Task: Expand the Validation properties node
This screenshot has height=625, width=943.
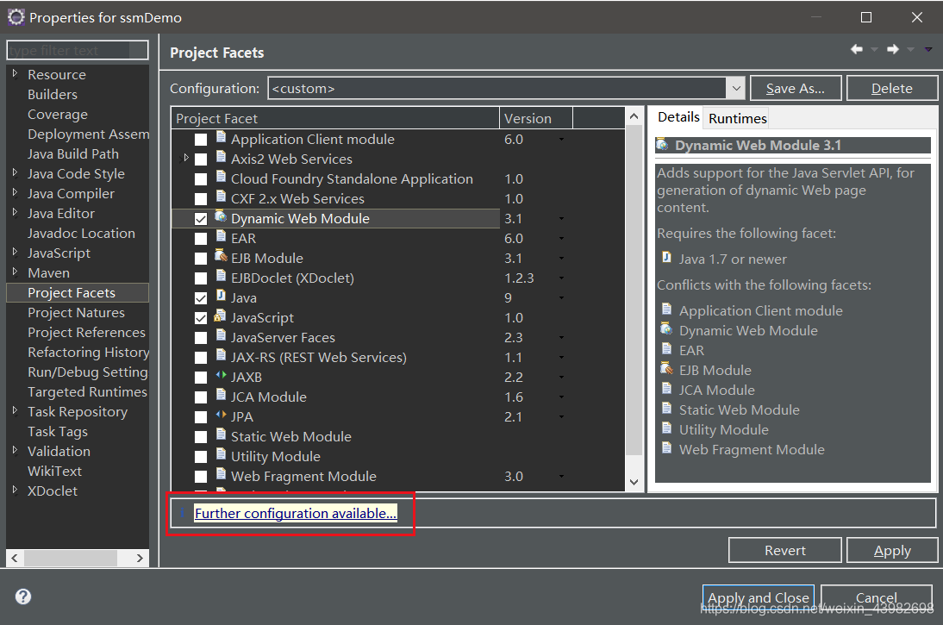Action: tap(15, 451)
